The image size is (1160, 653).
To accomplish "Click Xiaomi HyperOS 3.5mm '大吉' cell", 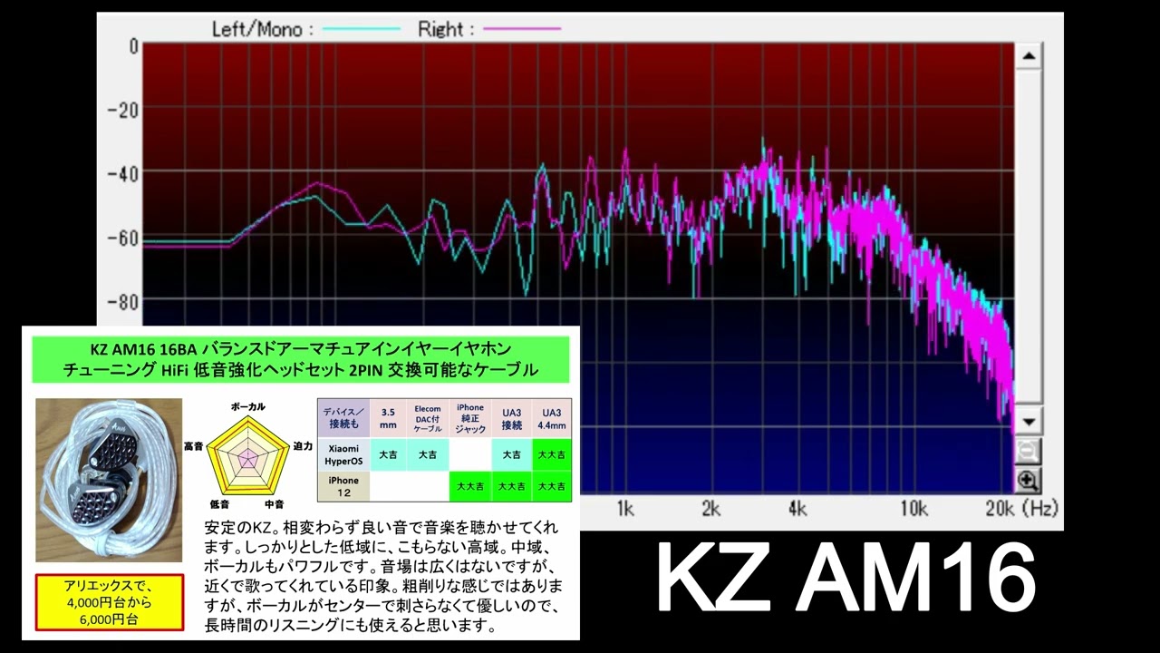I will [388, 454].
